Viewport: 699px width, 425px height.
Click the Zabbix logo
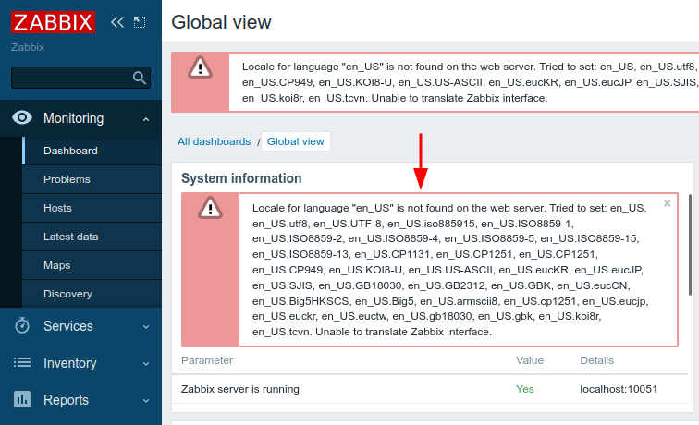(x=53, y=22)
